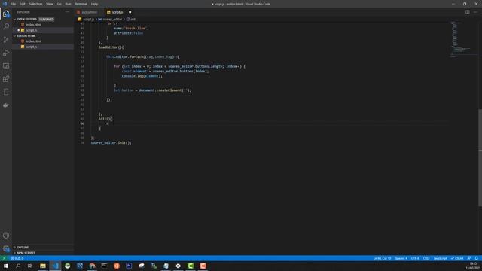Image resolution: width=482 pixels, height=271 pixels.
Task: Open the editor More Actions ellipsis
Action: pos(475,12)
